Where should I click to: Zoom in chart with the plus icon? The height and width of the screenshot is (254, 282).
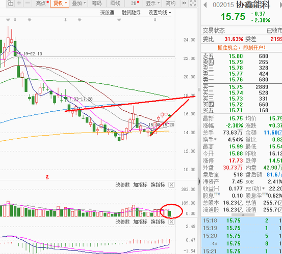click(19, 3)
